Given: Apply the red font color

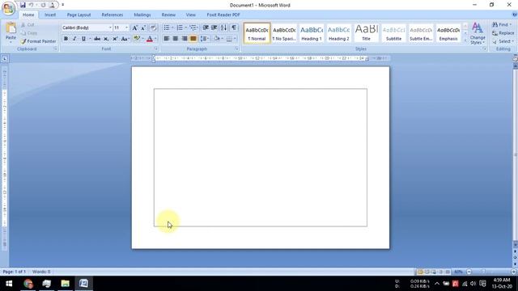Looking at the screenshot, I should [150, 39].
